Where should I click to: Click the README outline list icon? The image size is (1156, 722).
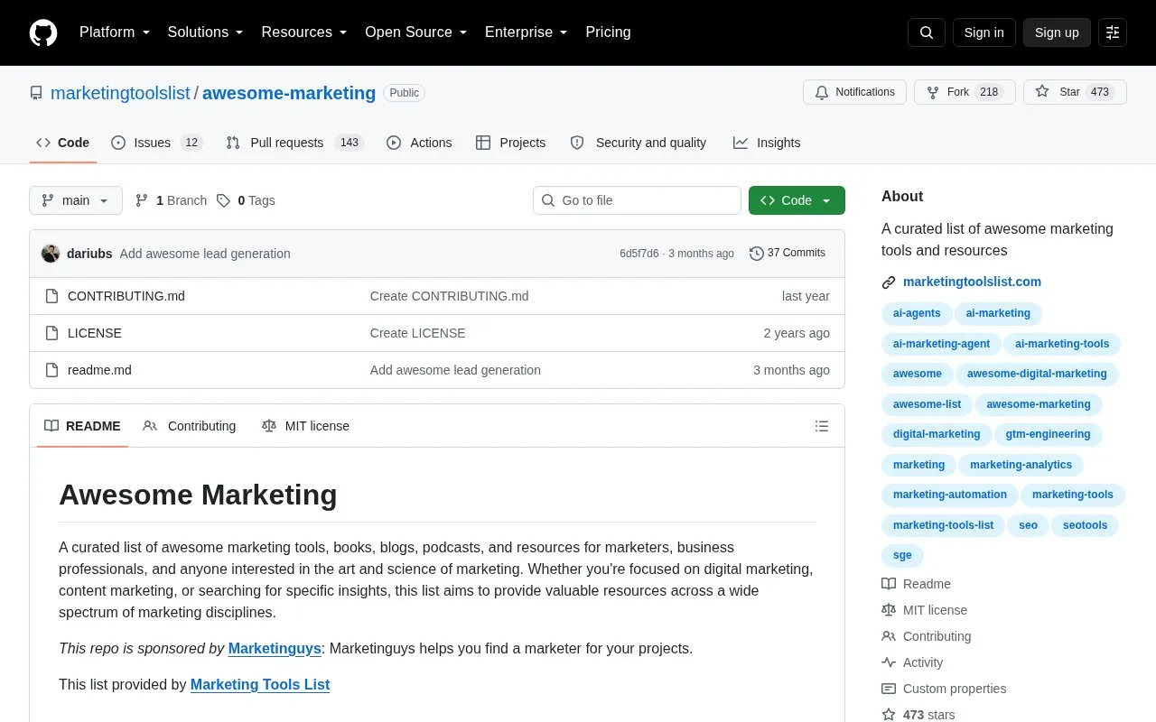point(822,426)
